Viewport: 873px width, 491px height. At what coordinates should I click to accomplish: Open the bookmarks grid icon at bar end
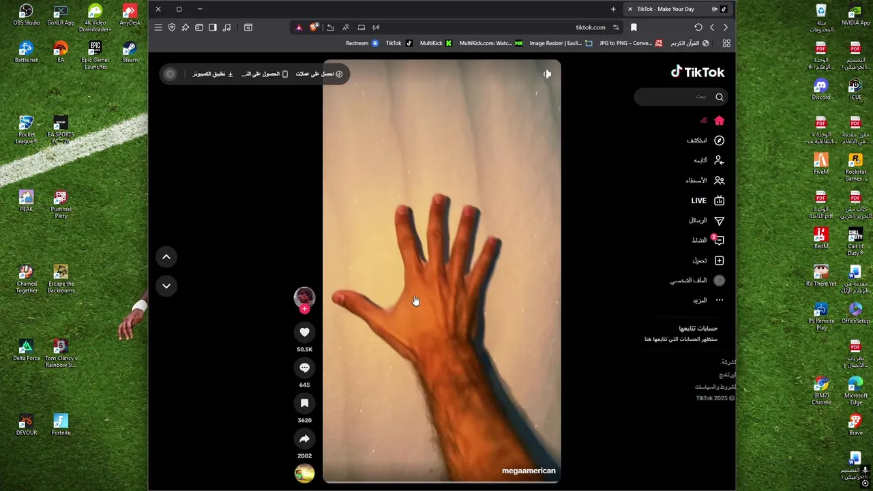726,43
